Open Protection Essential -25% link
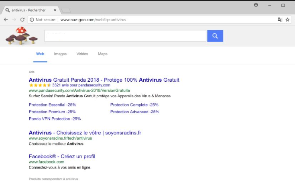Screen dimensions: 295x183 [52, 105]
